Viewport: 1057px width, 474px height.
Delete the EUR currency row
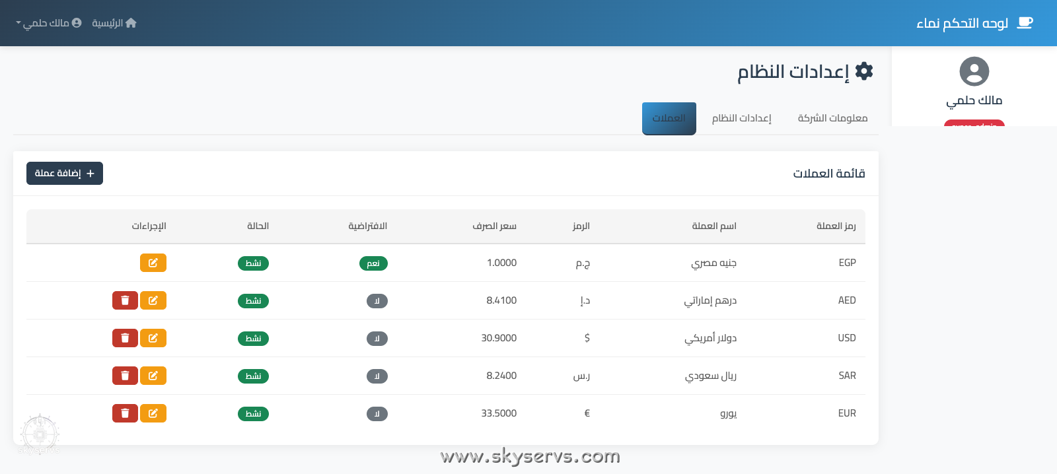[125, 413]
